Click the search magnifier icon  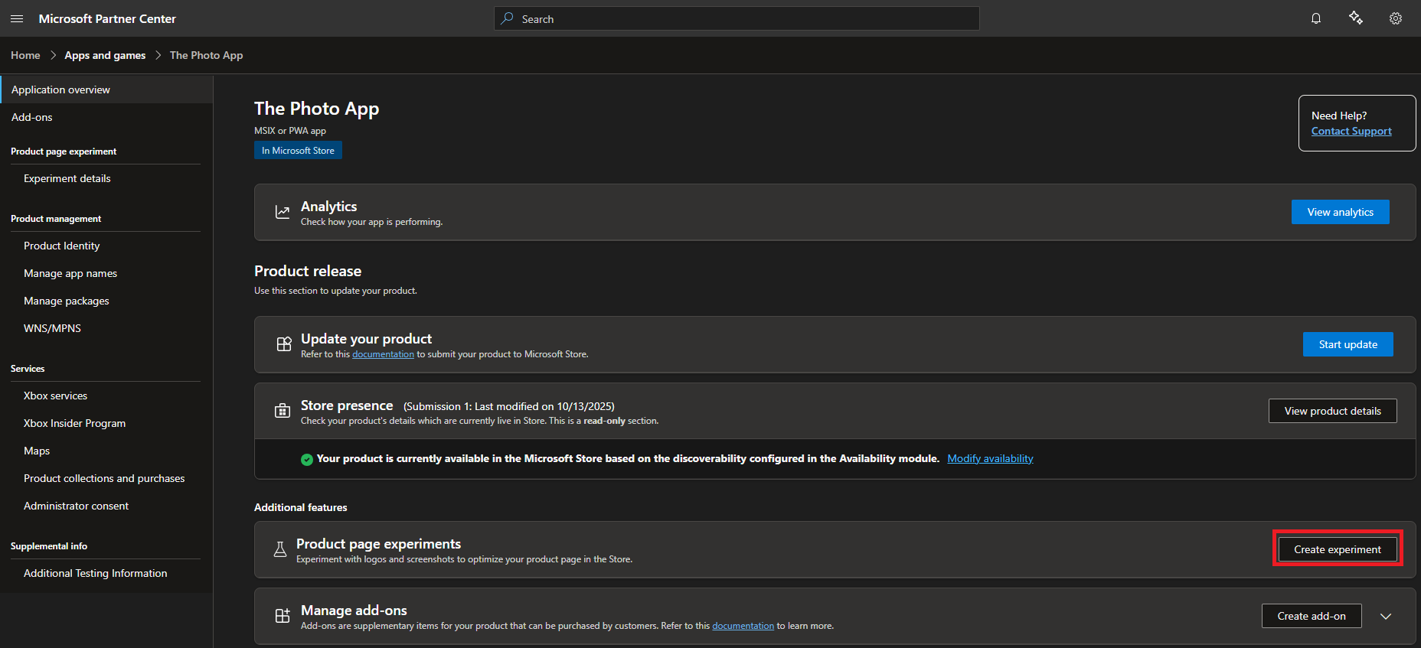tap(507, 18)
